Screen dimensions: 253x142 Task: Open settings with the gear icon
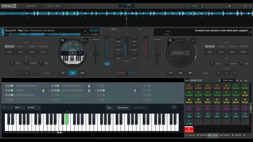[230, 6]
